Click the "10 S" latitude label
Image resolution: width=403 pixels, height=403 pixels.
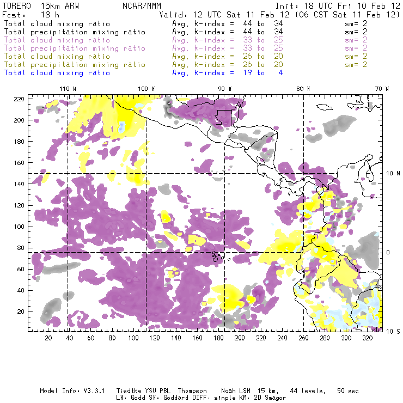pyautogui.click(x=393, y=332)
